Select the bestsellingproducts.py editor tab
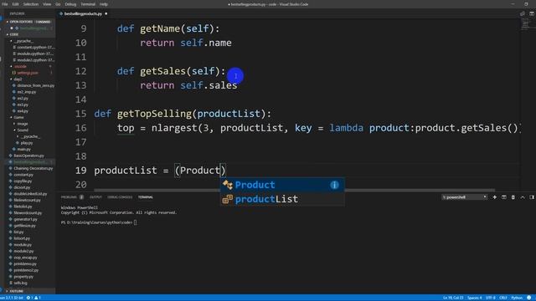The width and height of the screenshot is (536, 301). [83, 13]
